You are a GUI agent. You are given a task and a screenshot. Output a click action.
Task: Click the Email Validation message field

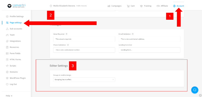[149, 39]
